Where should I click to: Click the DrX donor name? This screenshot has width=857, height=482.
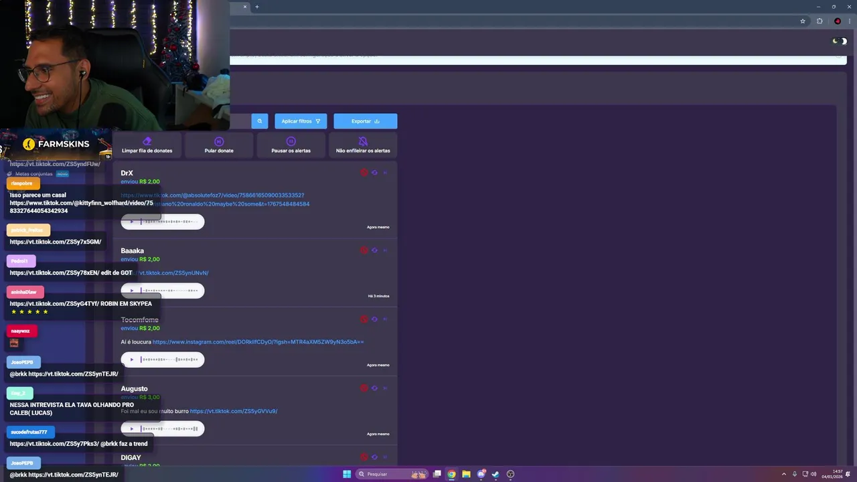tap(127, 173)
